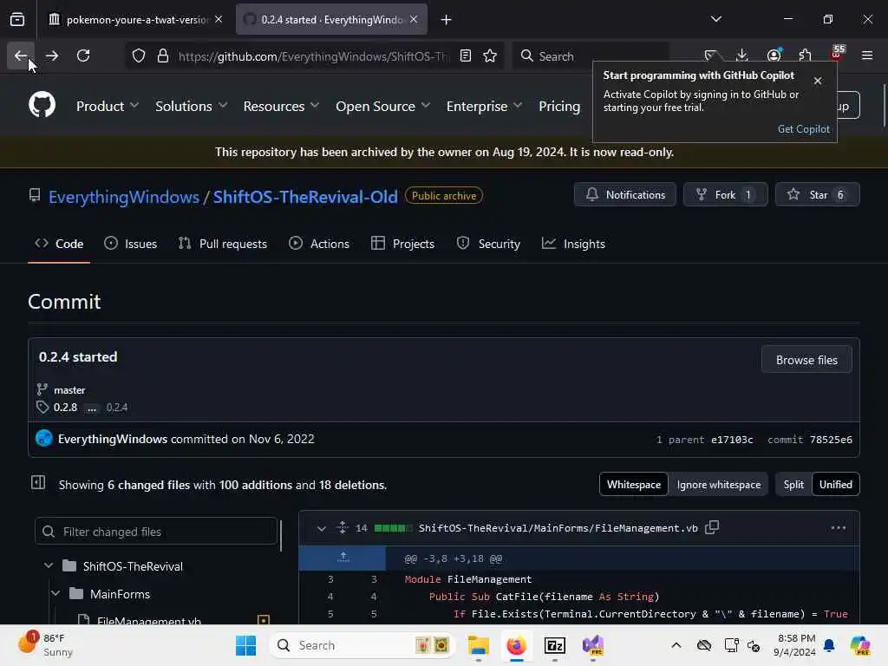Reload the current page
The image size is (888, 666).
coord(83,55)
